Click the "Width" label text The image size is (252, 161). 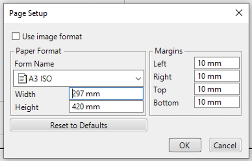[x=25, y=94]
